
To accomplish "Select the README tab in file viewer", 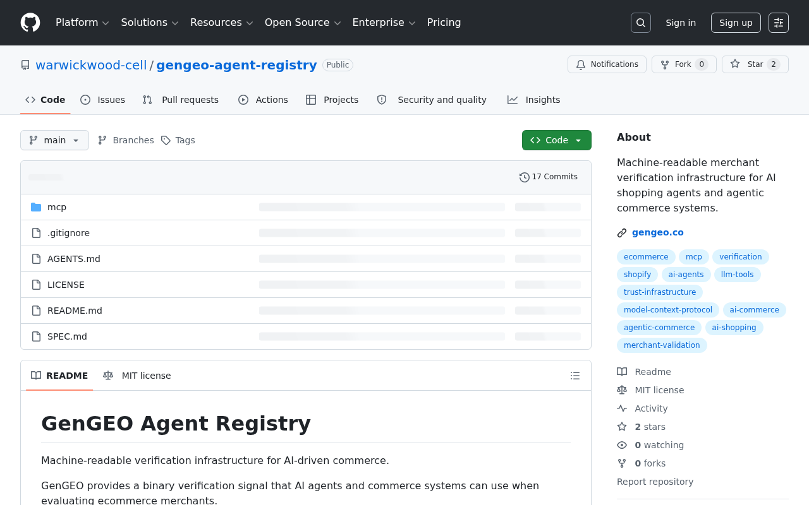I will tap(59, 376).
